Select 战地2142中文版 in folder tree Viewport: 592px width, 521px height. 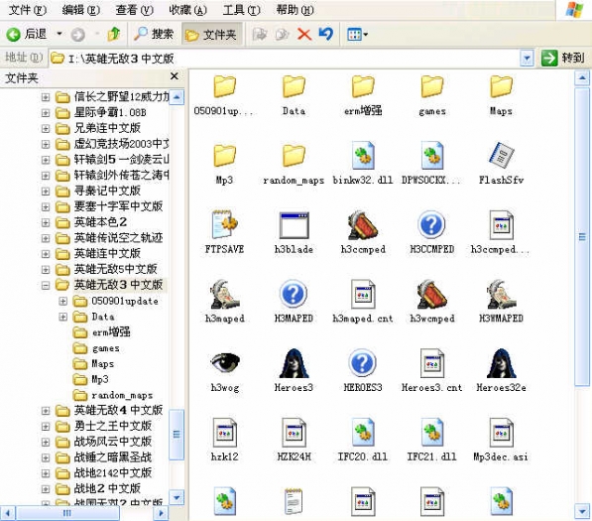tap(112, 472)
